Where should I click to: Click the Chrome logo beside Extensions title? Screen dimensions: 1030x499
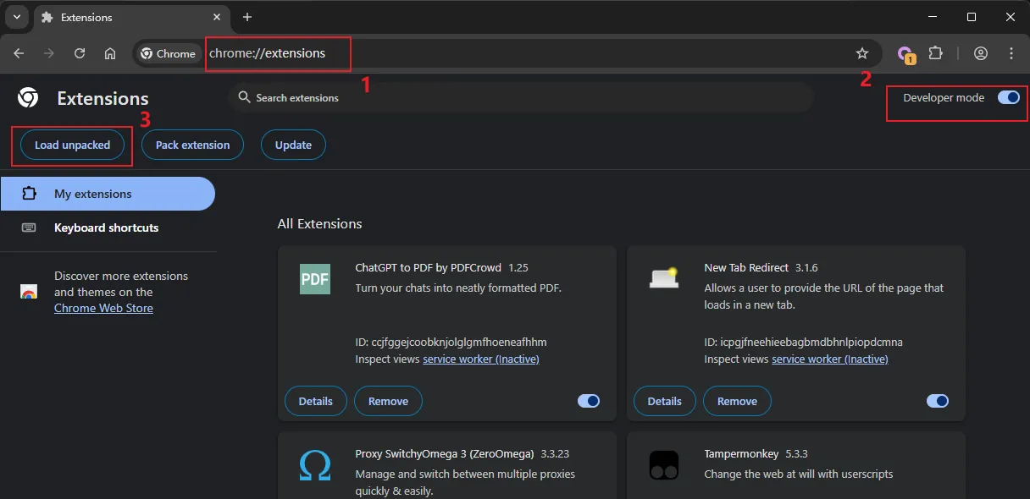click(27, 98)
